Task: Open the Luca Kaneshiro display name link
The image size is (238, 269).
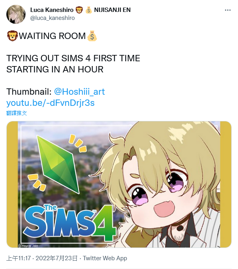Action: pyautogui.click(x=52, y=10)
